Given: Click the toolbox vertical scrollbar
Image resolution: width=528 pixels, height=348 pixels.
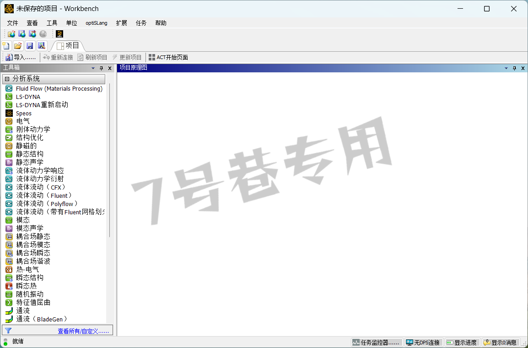Looking at the screenshot, I should pyautogui.click(x=109, y=160).
